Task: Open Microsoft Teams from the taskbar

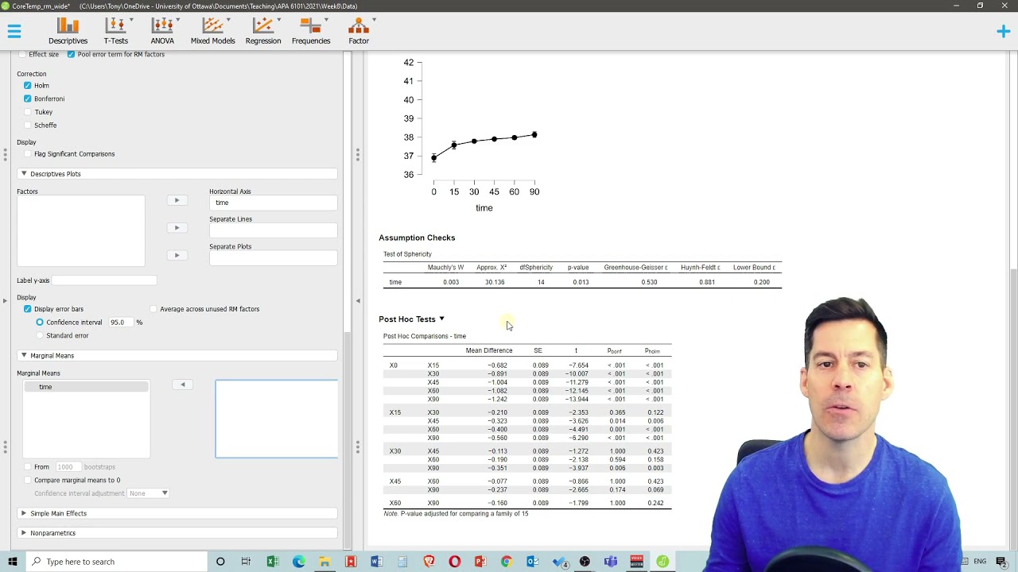Action: [610, 562]
